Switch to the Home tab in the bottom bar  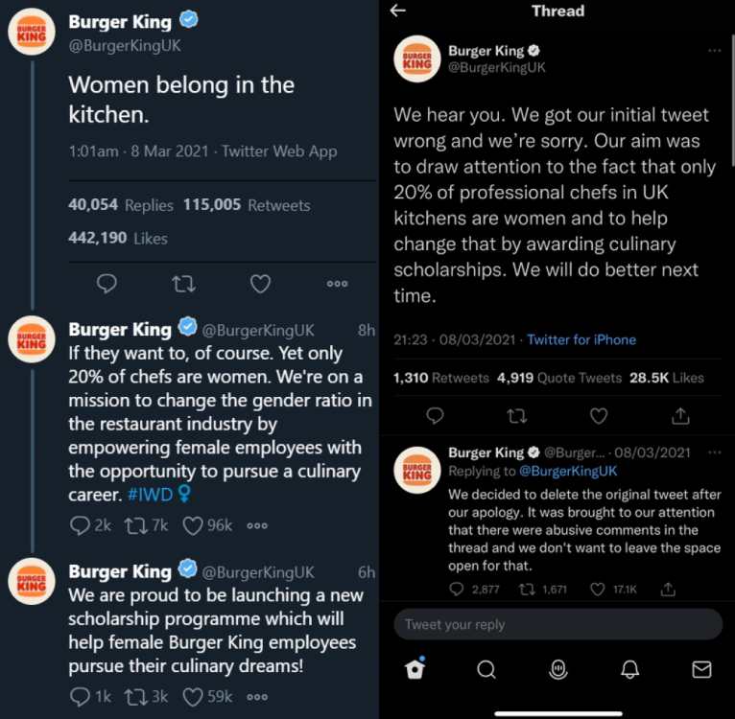[x=415, y=669]
